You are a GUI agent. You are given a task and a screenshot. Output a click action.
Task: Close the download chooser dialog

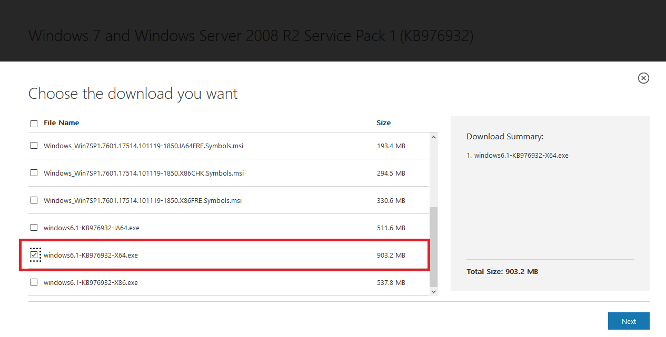pyautogui.click(x=643, y=78)
